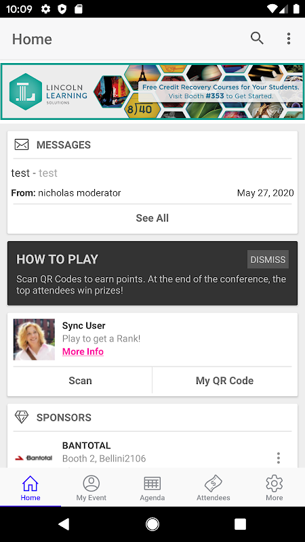
Task: Tap the Sync User profile photo
Action: point(34,339)
